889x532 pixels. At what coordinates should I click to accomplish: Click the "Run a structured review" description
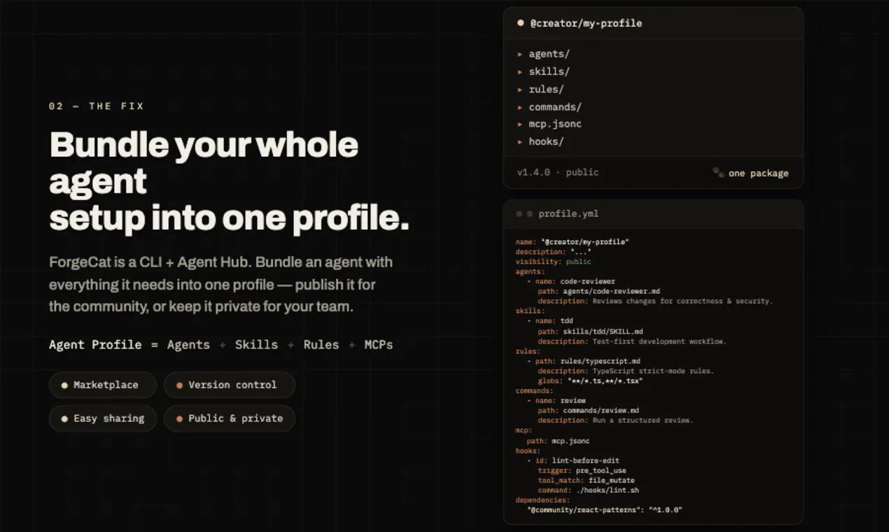pyautogui.click(x=643, y=421)
